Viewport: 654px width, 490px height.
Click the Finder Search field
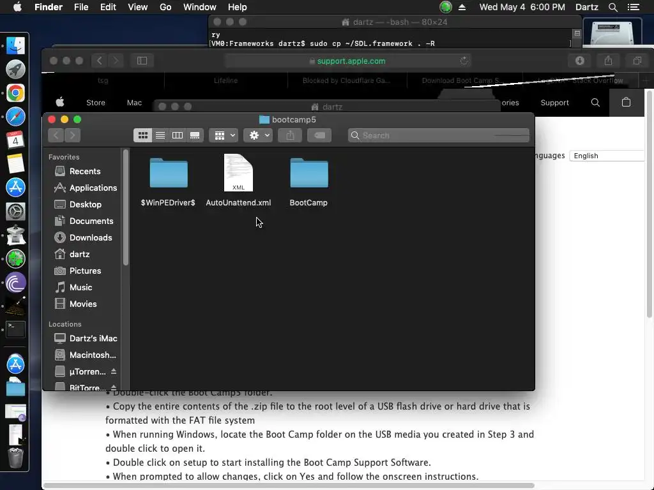tap(439, 135)
